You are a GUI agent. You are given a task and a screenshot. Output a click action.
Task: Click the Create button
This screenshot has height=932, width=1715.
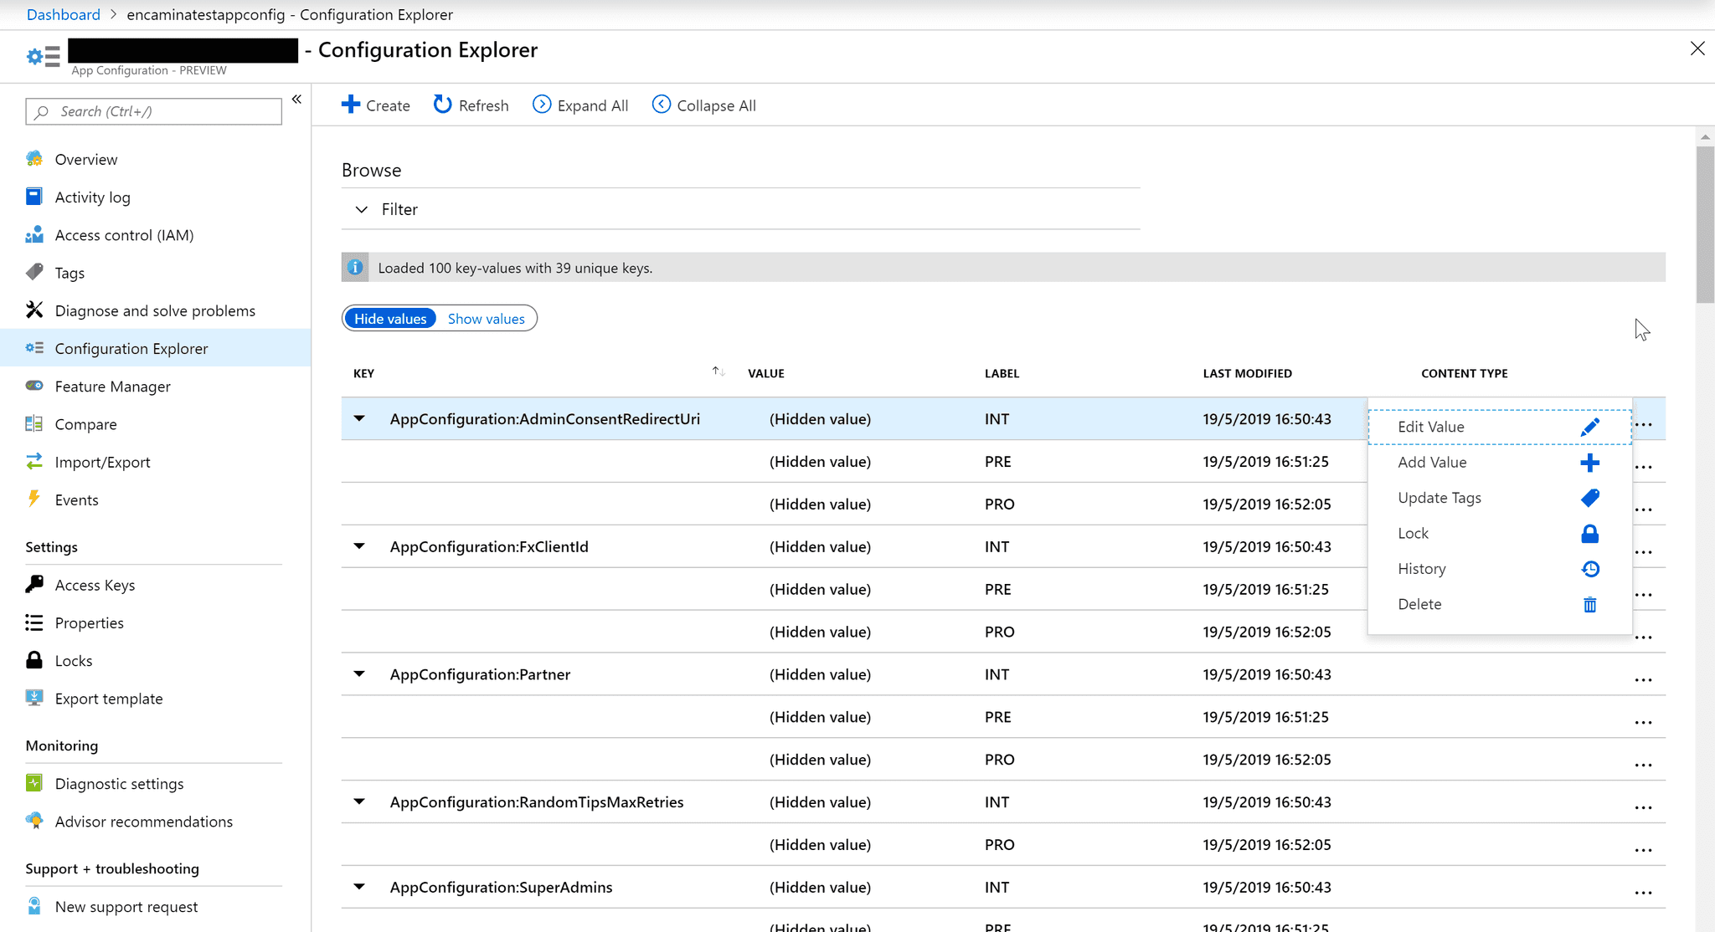375,104
